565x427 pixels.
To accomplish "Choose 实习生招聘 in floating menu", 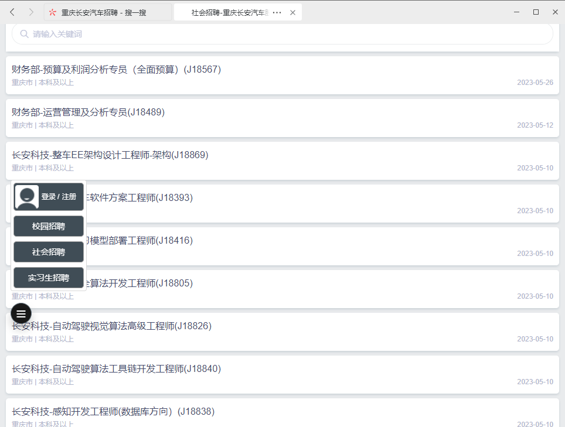I will pyautogui.click(x=49, y=278).
